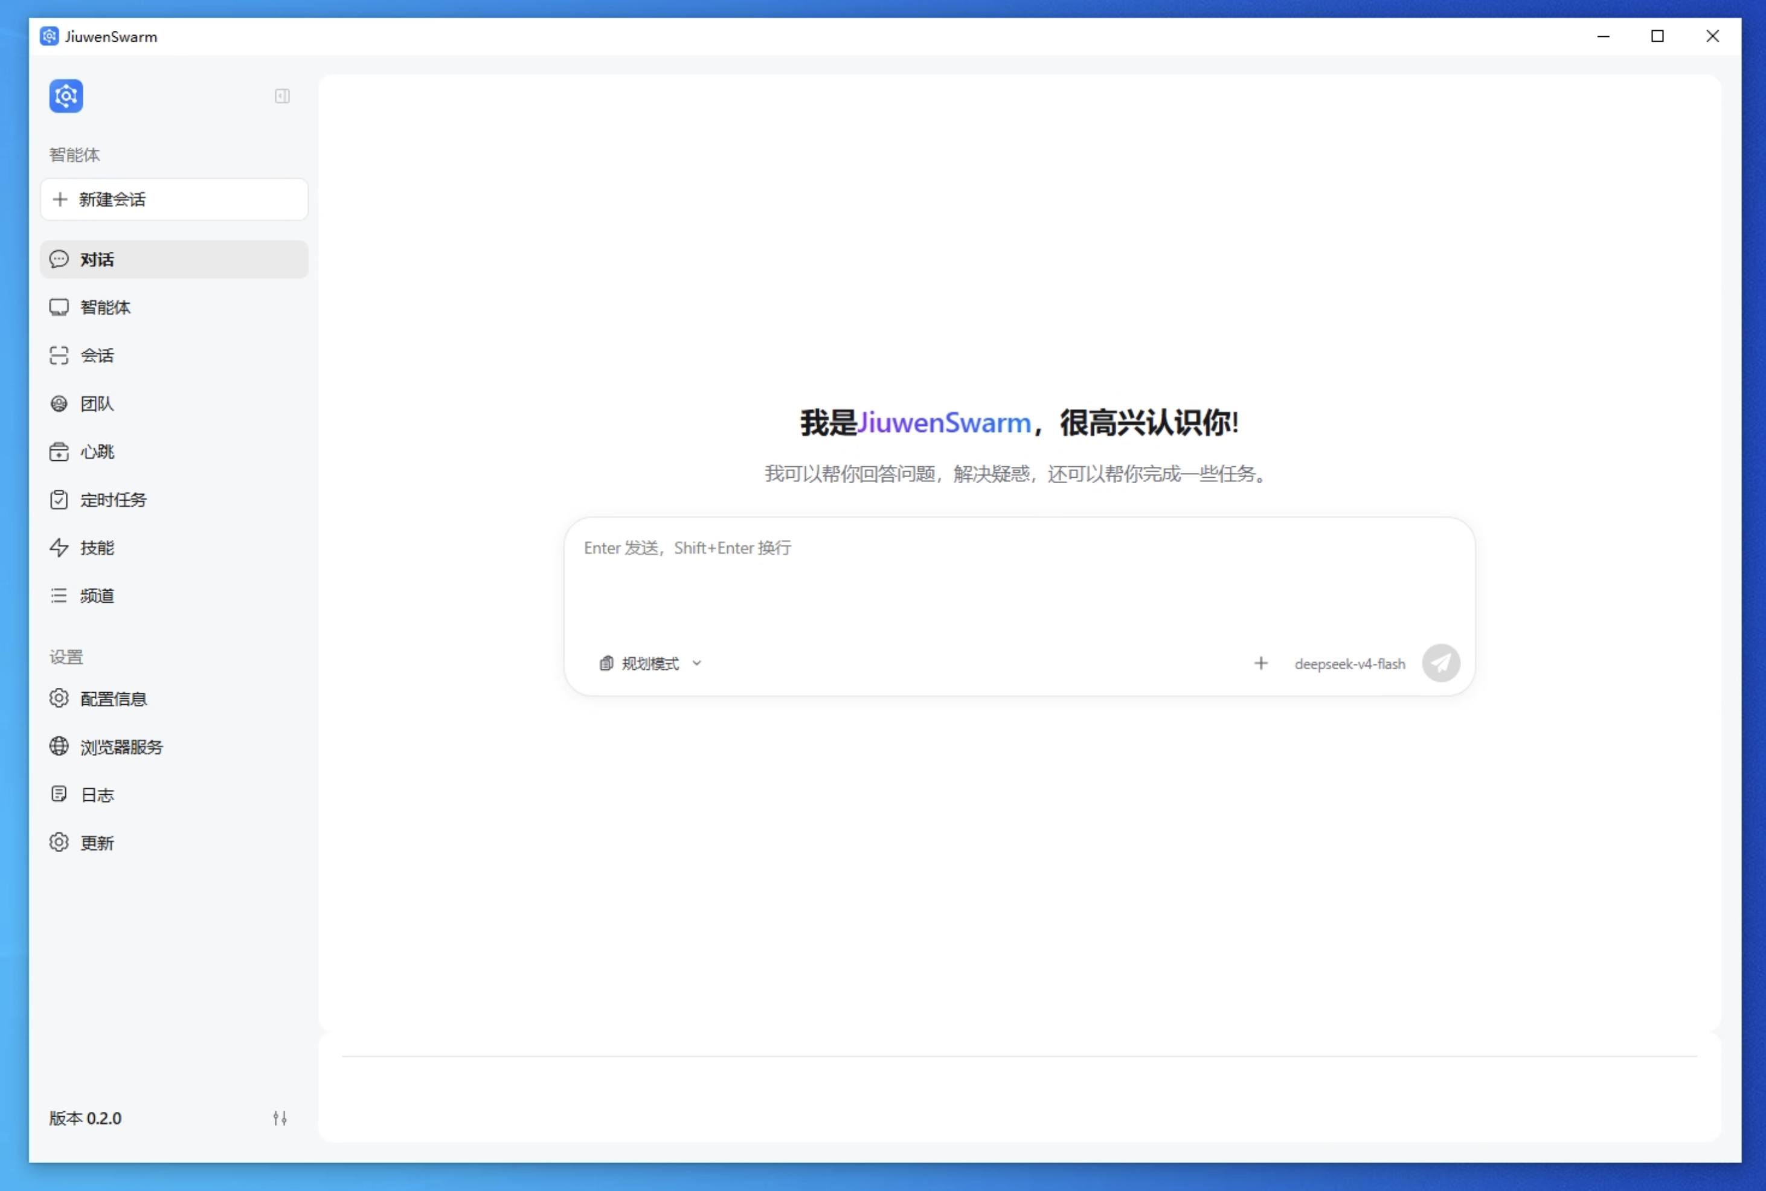Open the 智能体 nav item

click(x=174, y=307)
